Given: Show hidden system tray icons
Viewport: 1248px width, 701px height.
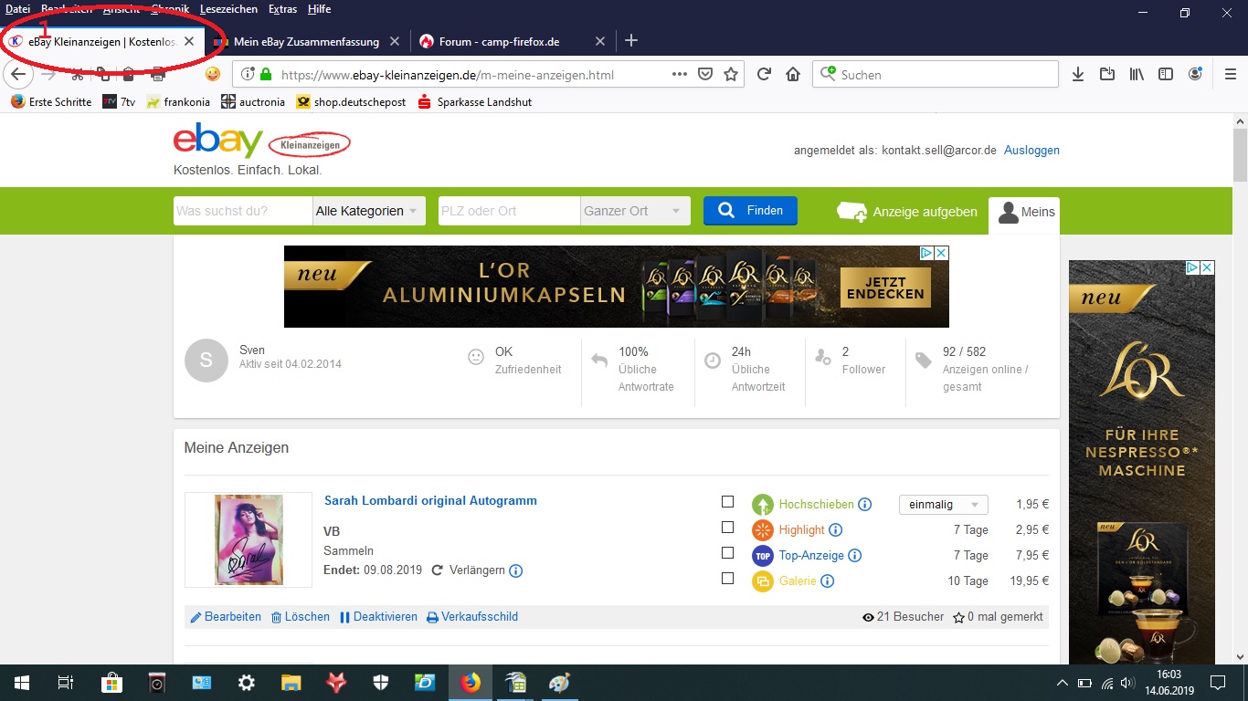Looking at the screenshot, I should [1062, 683].
